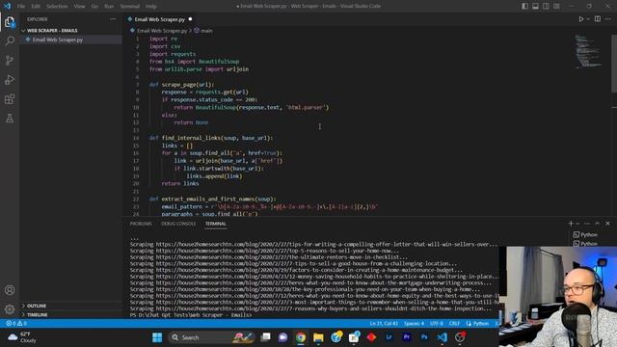Open the Go menu

[x=94, y=7]
